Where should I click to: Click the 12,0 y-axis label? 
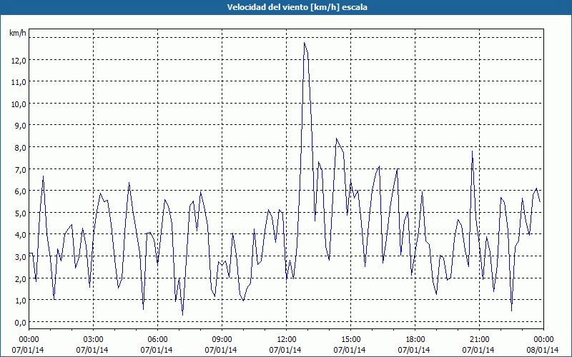[x=19, y=61]
